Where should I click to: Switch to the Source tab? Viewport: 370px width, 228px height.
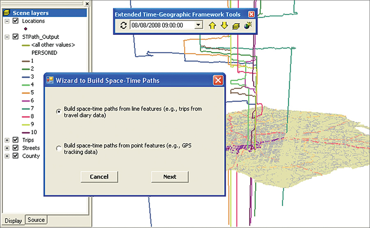coord(36,220)
